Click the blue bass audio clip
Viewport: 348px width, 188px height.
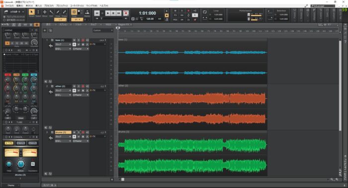coord(192,61)
